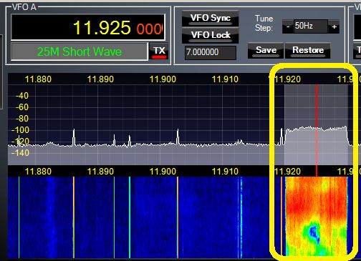The width and height of the screenshot is (361, 261).
Task: Click the -140 dB scale label
Action: [x=20, y=153]
